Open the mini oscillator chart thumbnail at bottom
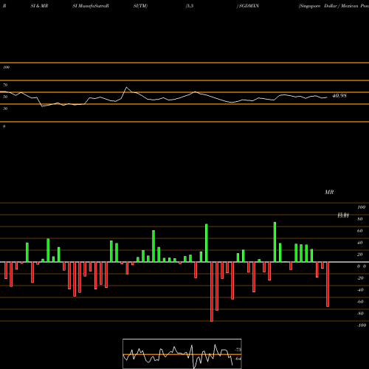Screen dimensions: 369x369 182,354
